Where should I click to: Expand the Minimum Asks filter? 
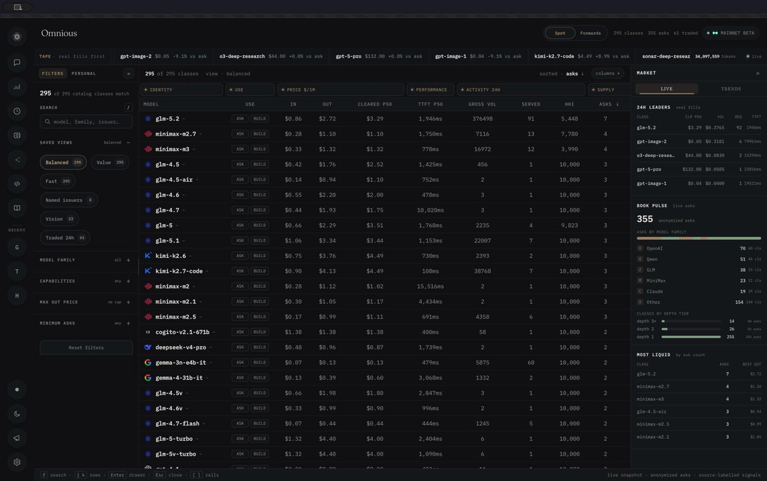point(129,323)
